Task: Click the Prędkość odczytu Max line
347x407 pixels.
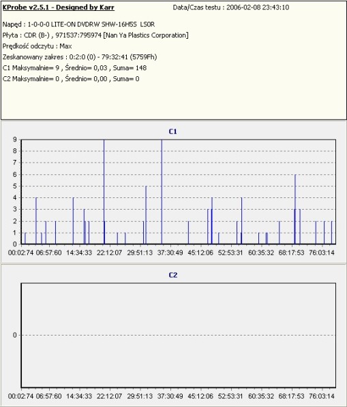Action: coord(37,46)
